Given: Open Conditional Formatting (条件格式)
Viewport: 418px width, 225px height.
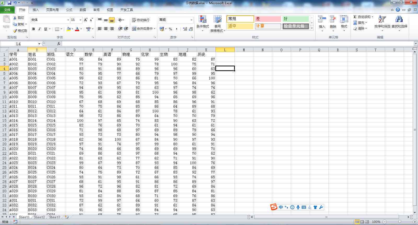Looking at the screenshot, I should click(202, 24).
